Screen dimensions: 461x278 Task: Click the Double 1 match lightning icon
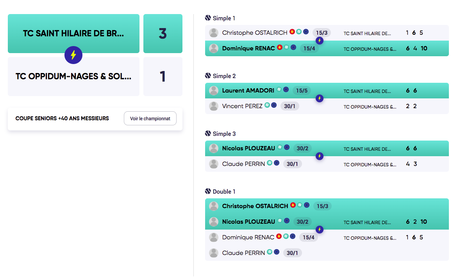coord(320,230)
